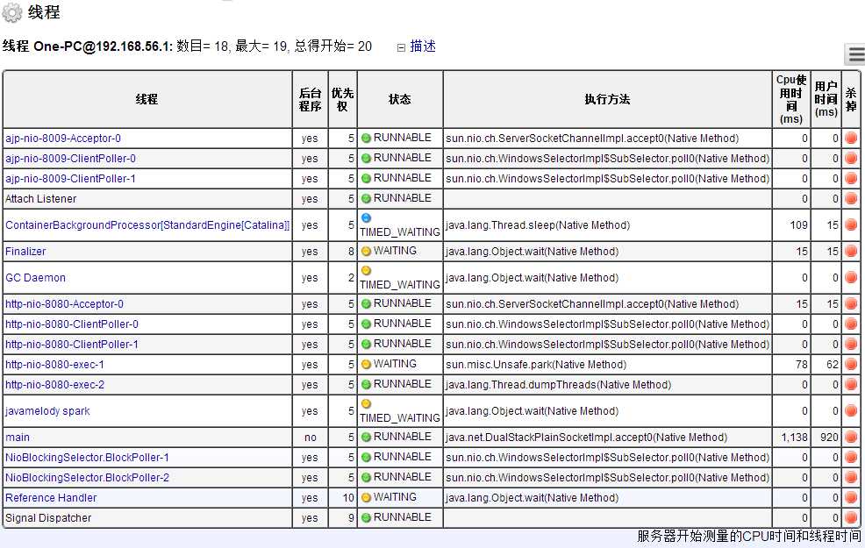Kill the http-nio-8080-exec-1 thread
Image resolution: width=865 pixels, height=548 pixels.
tap(851, 365)
